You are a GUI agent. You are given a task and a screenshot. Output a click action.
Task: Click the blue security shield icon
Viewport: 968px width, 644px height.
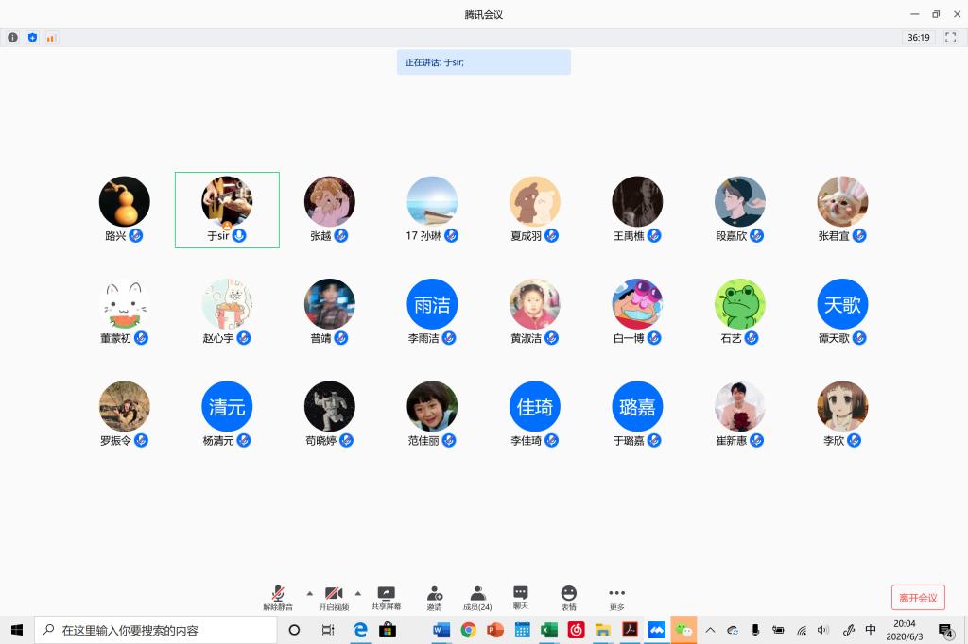pyautogui.click(x=32, y=38)
